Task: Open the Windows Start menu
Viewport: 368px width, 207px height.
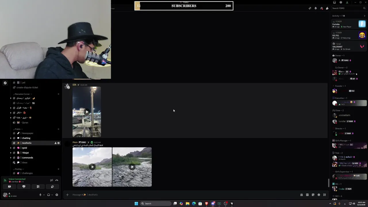Action: coord(136,204)
